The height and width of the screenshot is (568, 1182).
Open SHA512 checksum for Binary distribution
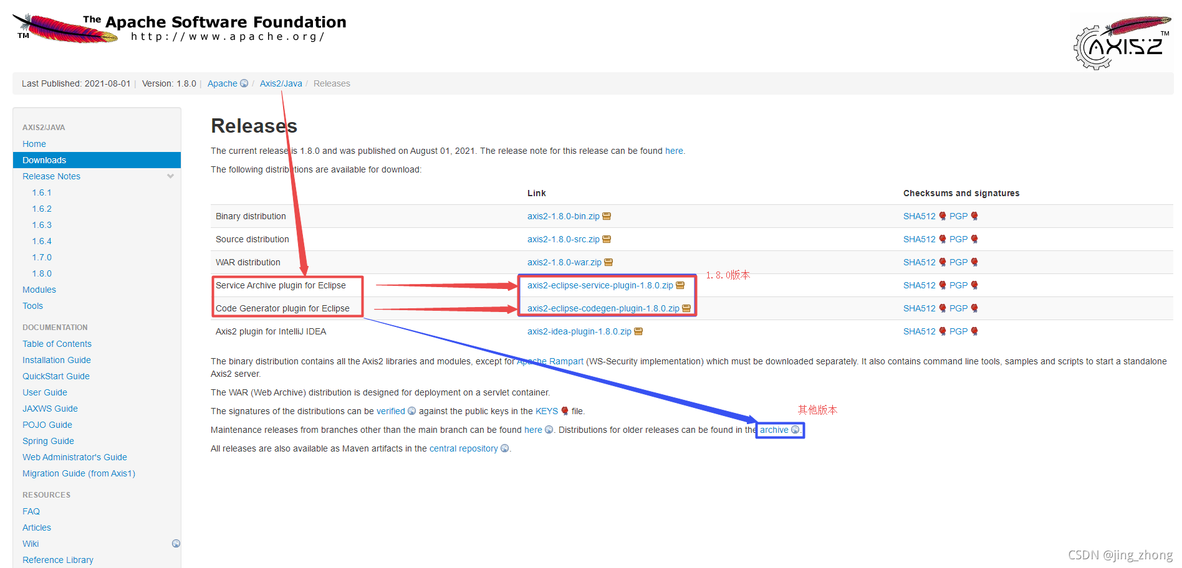[920, 216]
